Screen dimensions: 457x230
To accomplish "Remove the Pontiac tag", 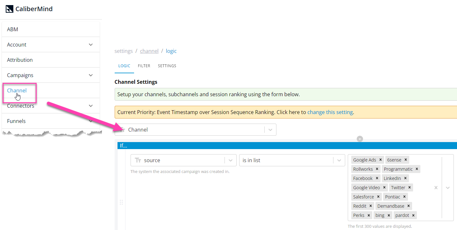I will point(404,197).
